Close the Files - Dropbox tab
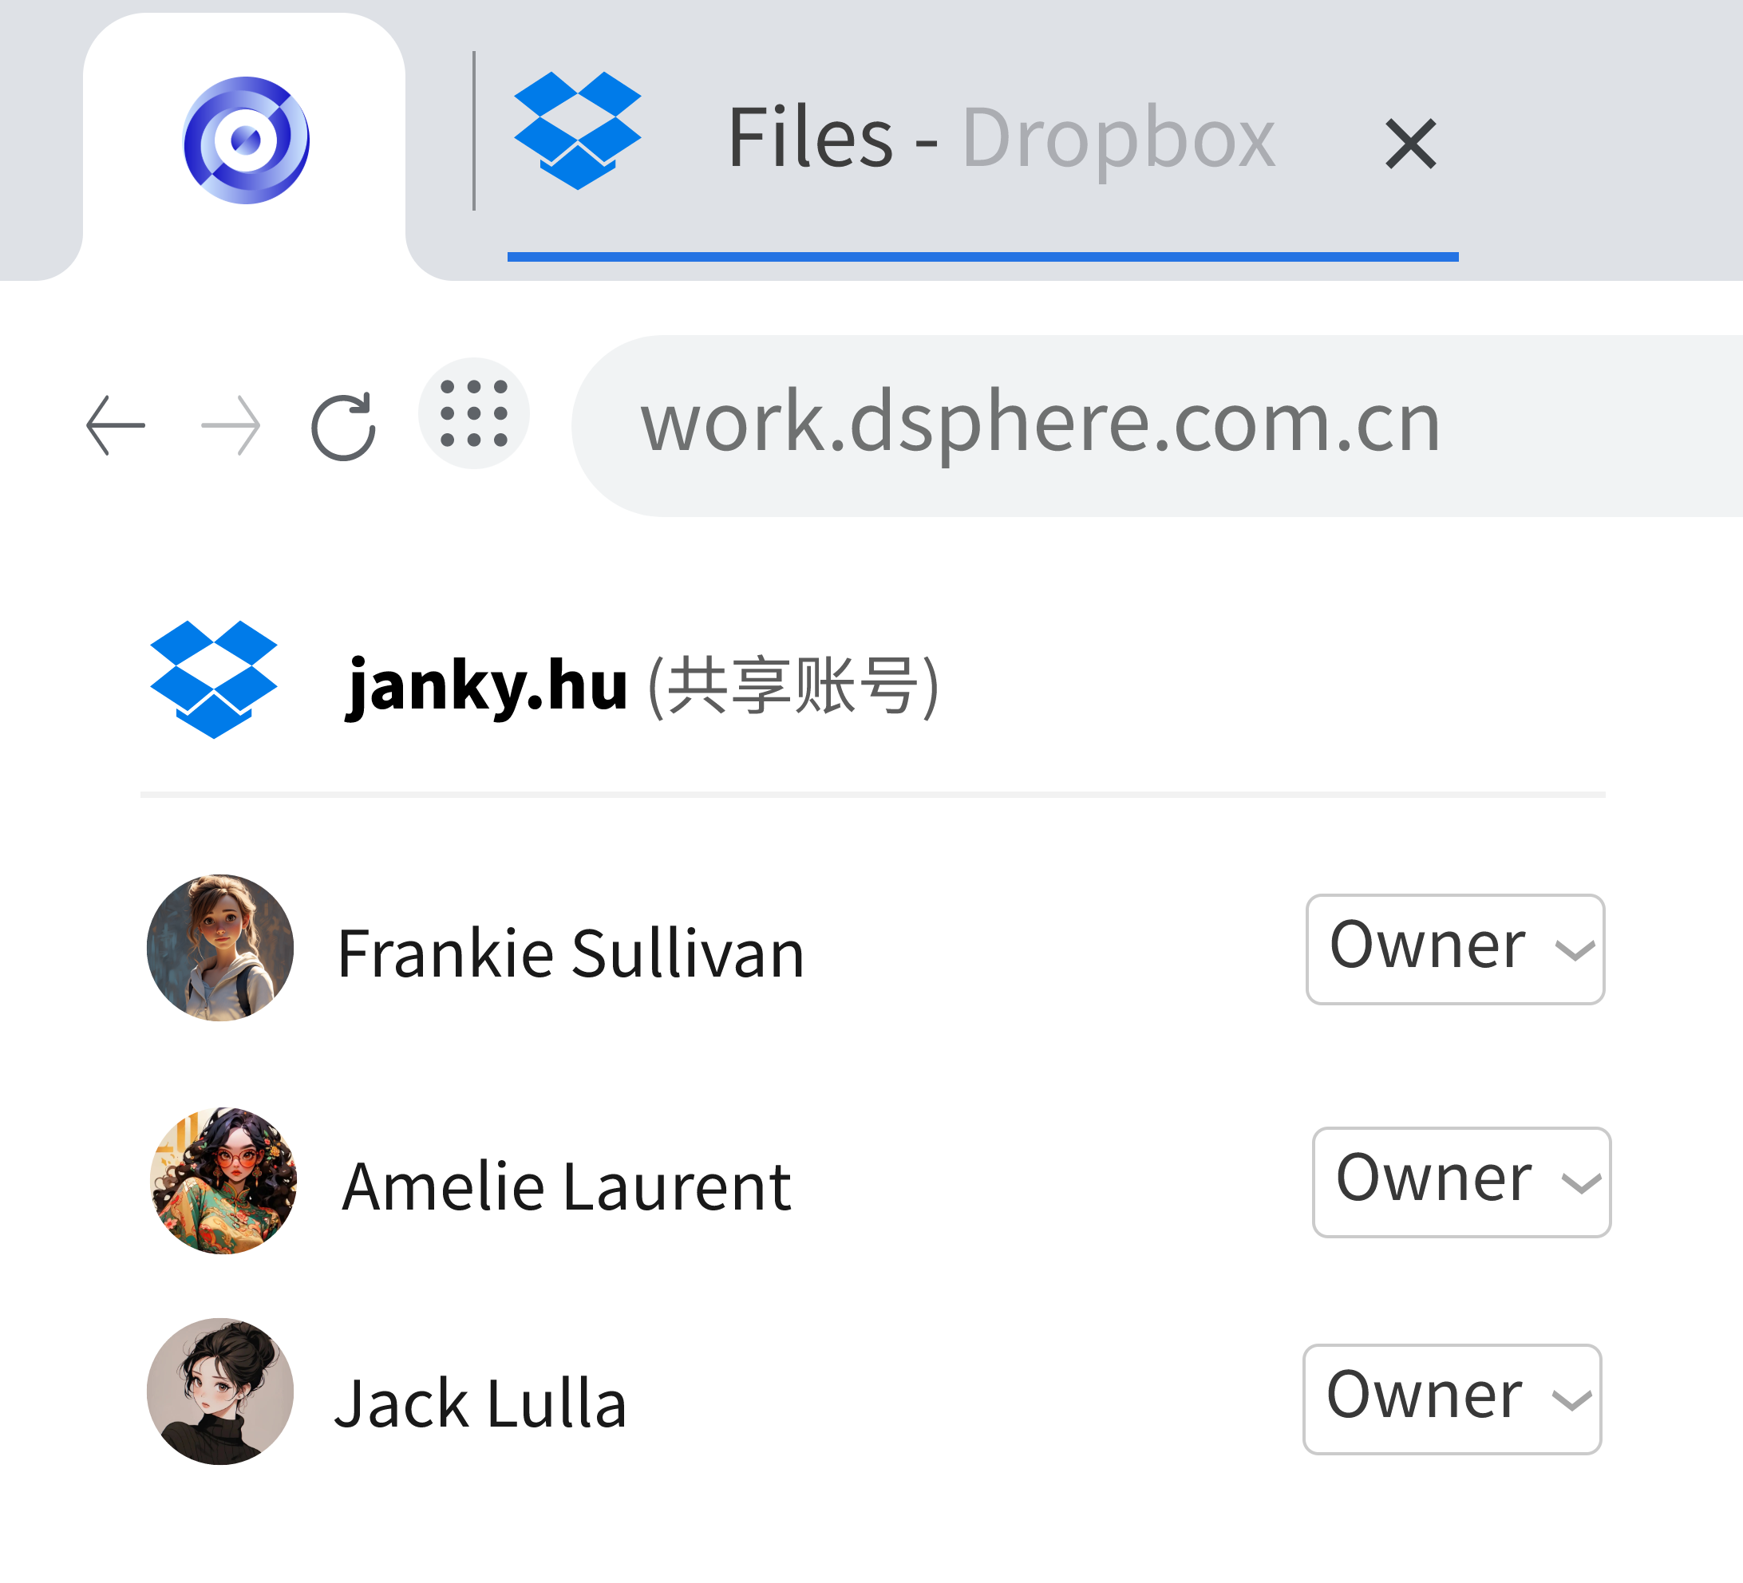This screenshot has height=1583, width=1743. 1410,144
